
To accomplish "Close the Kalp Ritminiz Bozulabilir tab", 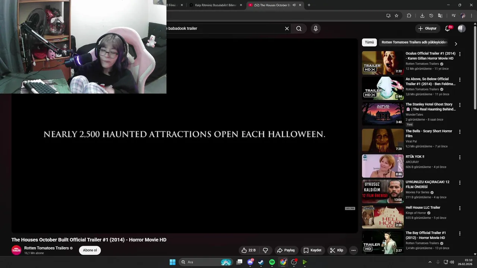I will (241, 5).
